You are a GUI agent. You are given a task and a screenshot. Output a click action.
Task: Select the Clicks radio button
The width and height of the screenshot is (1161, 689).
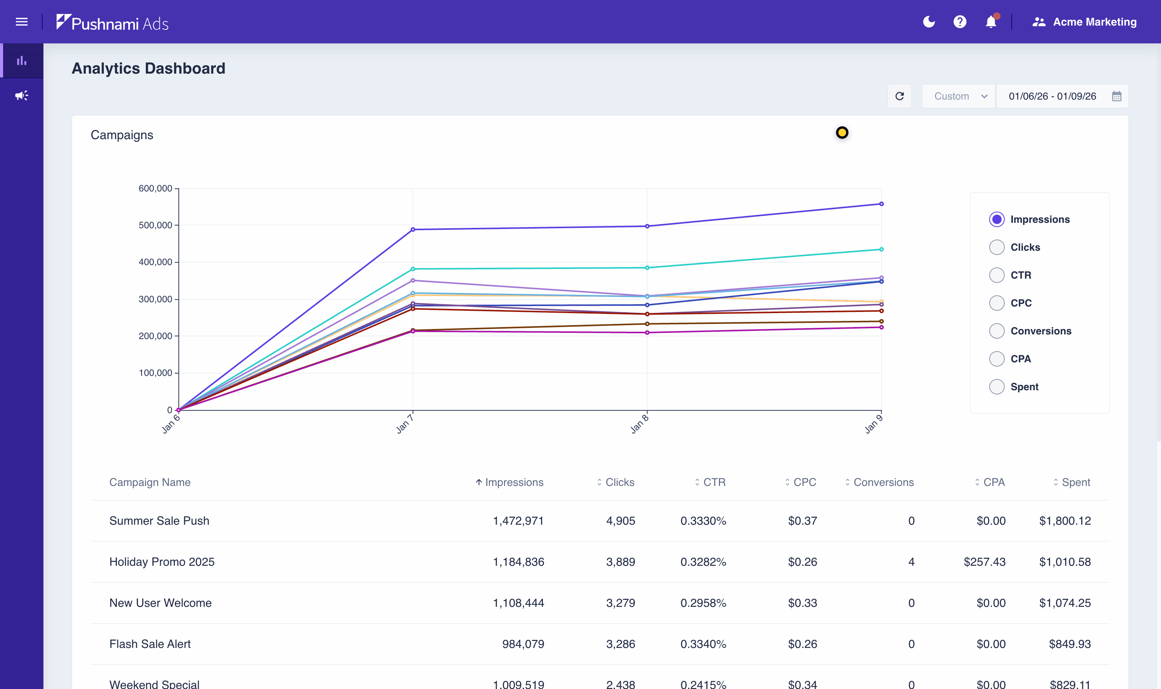click(x=997, y=247)
